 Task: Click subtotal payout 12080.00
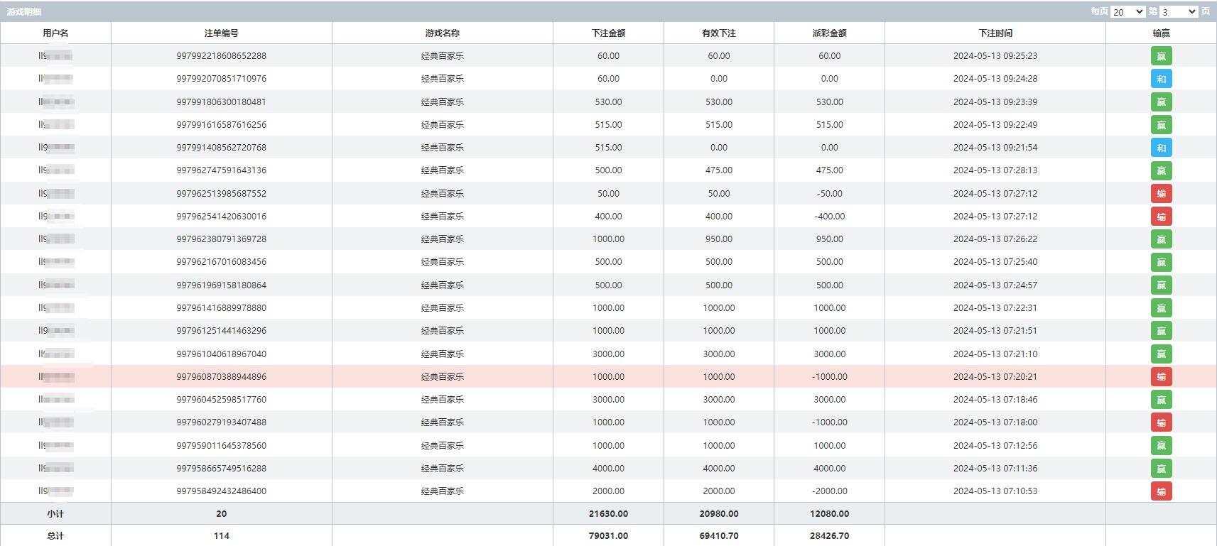pyautogui.click(x=829, y=514)
